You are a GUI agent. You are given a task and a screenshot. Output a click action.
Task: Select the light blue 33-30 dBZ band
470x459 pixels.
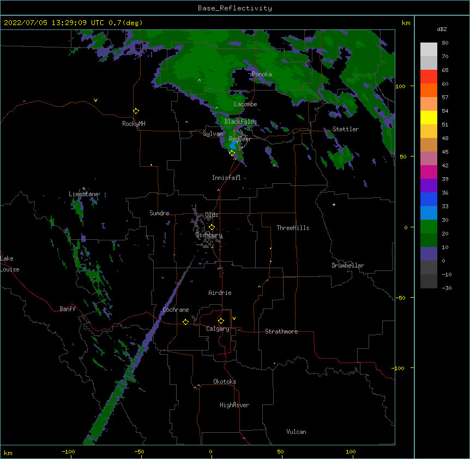pos(429,213)
